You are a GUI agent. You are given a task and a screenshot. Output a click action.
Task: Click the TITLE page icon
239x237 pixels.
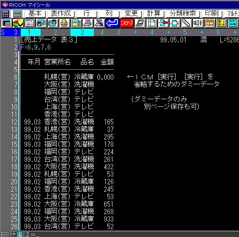pyautogui.click(x=29, y=23)
